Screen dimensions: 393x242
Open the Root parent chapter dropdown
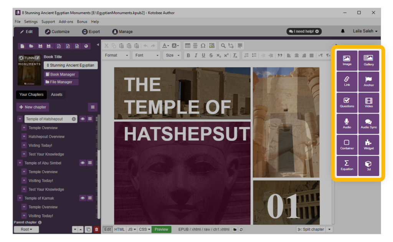point(26,229)
